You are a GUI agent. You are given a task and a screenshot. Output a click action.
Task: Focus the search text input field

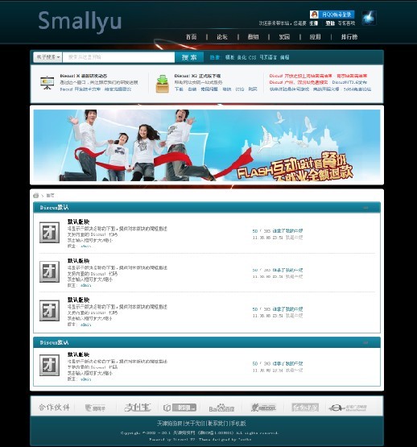118,57
